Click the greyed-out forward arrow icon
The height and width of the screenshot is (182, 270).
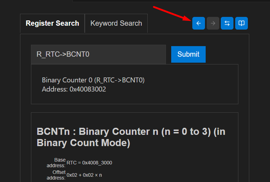[x=213, y=23]
